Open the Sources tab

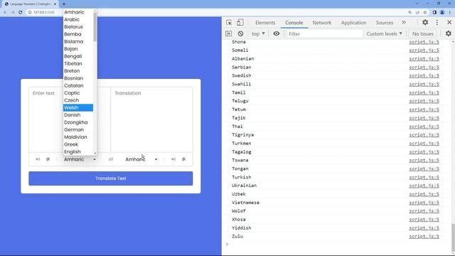pyautogui.click(x=385, y=23)
